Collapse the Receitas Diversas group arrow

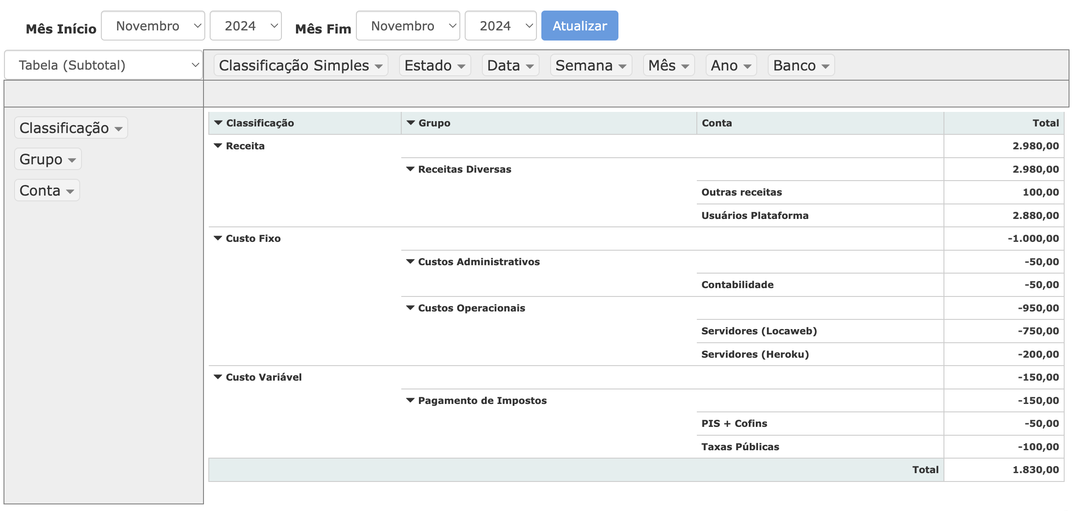point(410,169)
